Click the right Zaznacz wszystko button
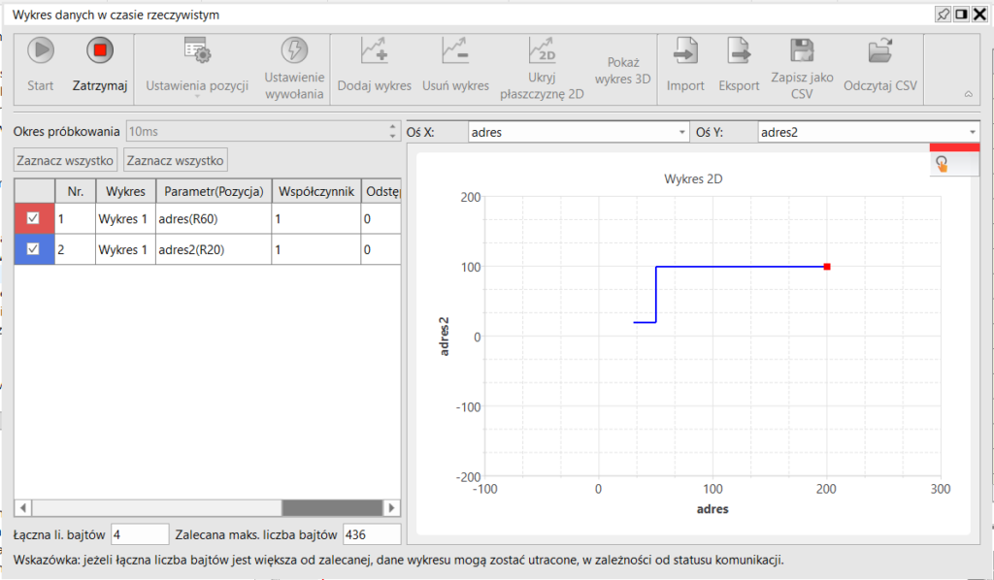This screenshot has width=994, height=580. pos(175,160)
